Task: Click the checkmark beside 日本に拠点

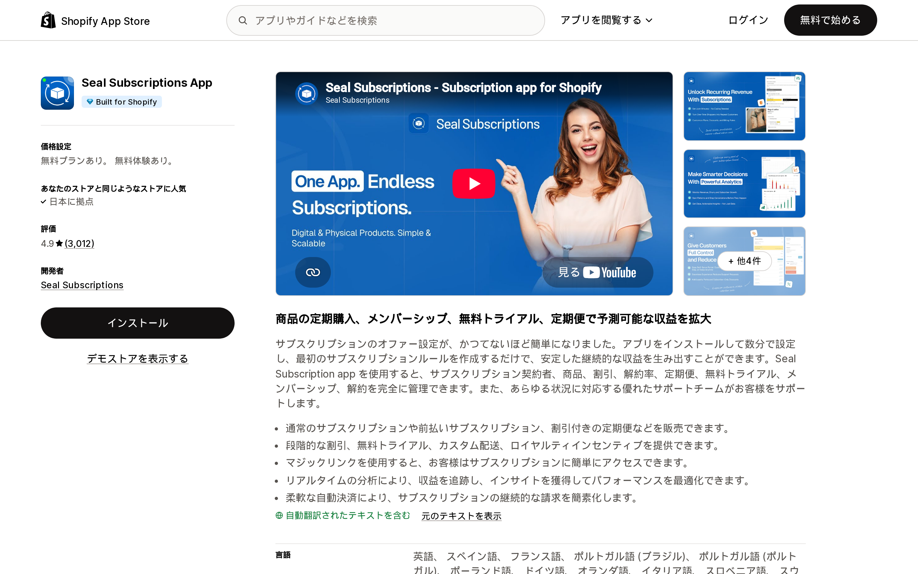Action: click(x=44, y=202)
